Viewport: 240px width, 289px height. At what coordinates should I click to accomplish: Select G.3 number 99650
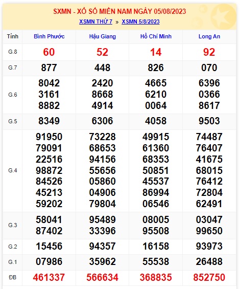point(209,231)
